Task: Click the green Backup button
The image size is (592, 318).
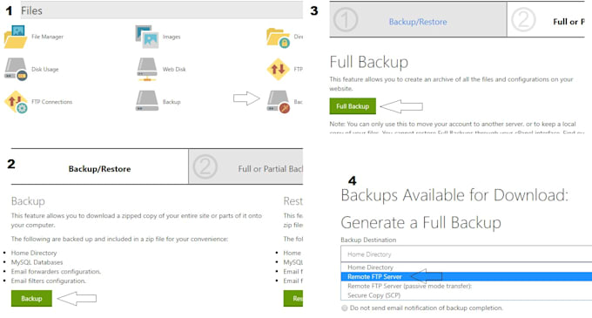Action: click(31, 298)
